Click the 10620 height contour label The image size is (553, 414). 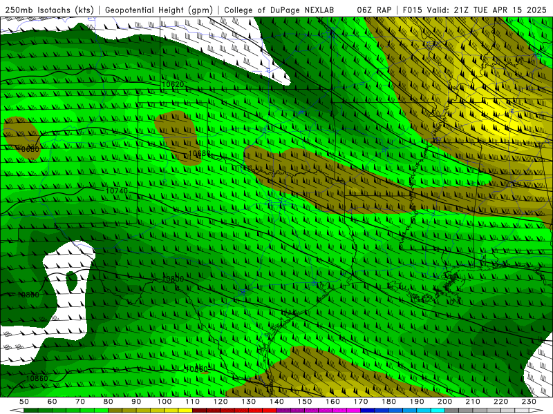173,84
